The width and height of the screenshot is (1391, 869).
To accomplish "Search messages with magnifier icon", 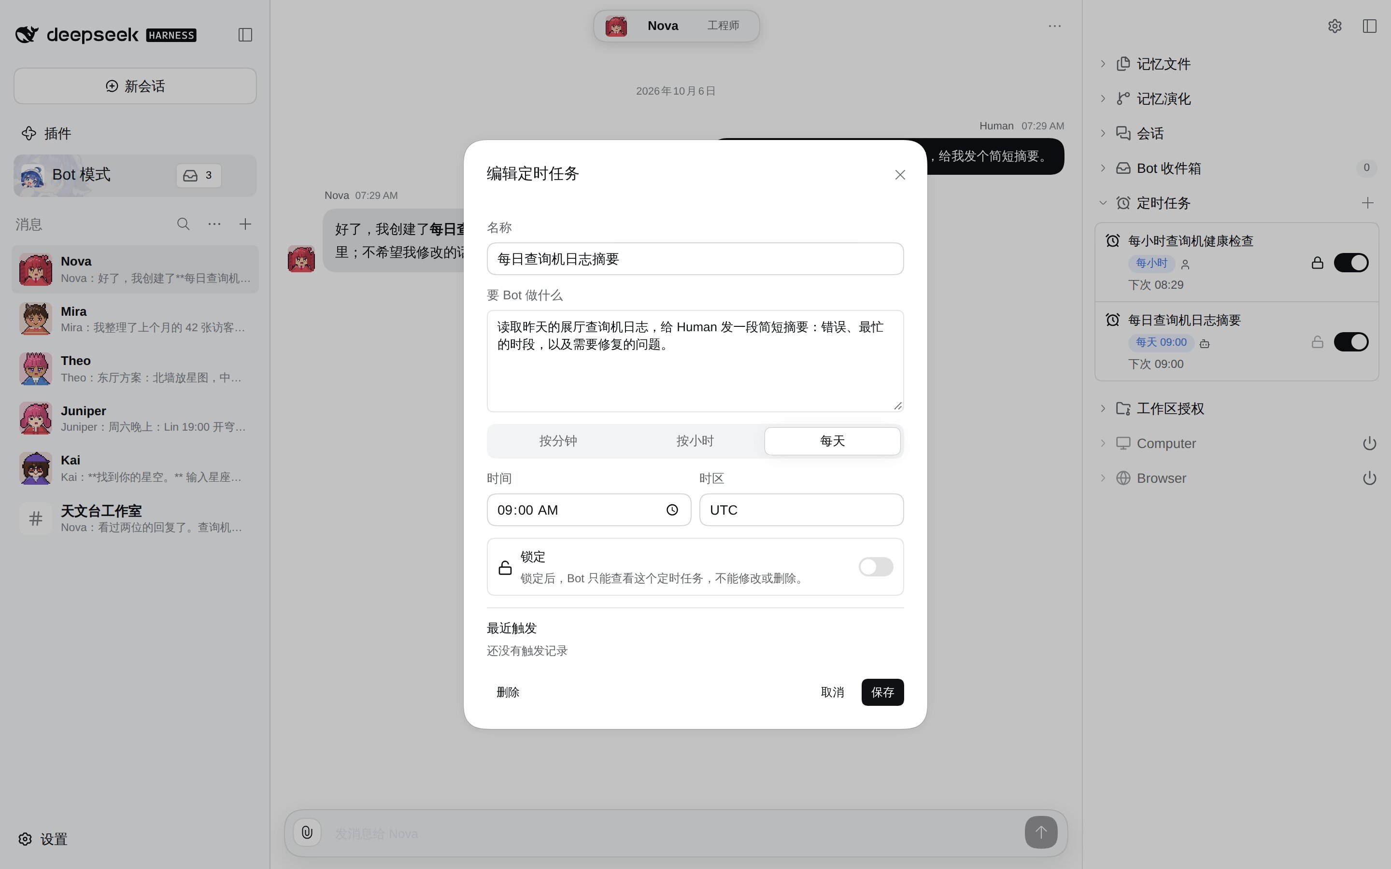I will tap(184, 224).
